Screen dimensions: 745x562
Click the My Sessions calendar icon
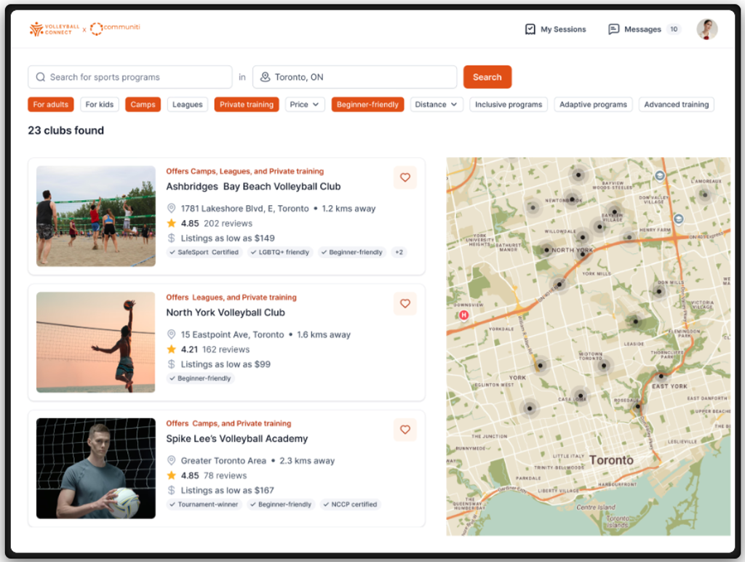click(x=530, y=29)
